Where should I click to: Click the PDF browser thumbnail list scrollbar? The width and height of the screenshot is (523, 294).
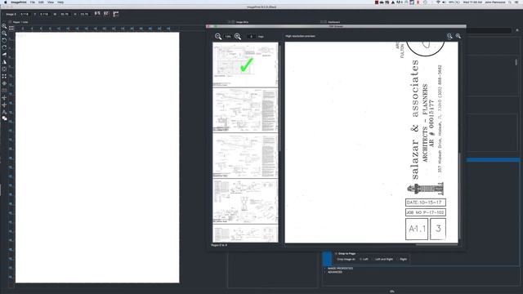click(279, 98)
